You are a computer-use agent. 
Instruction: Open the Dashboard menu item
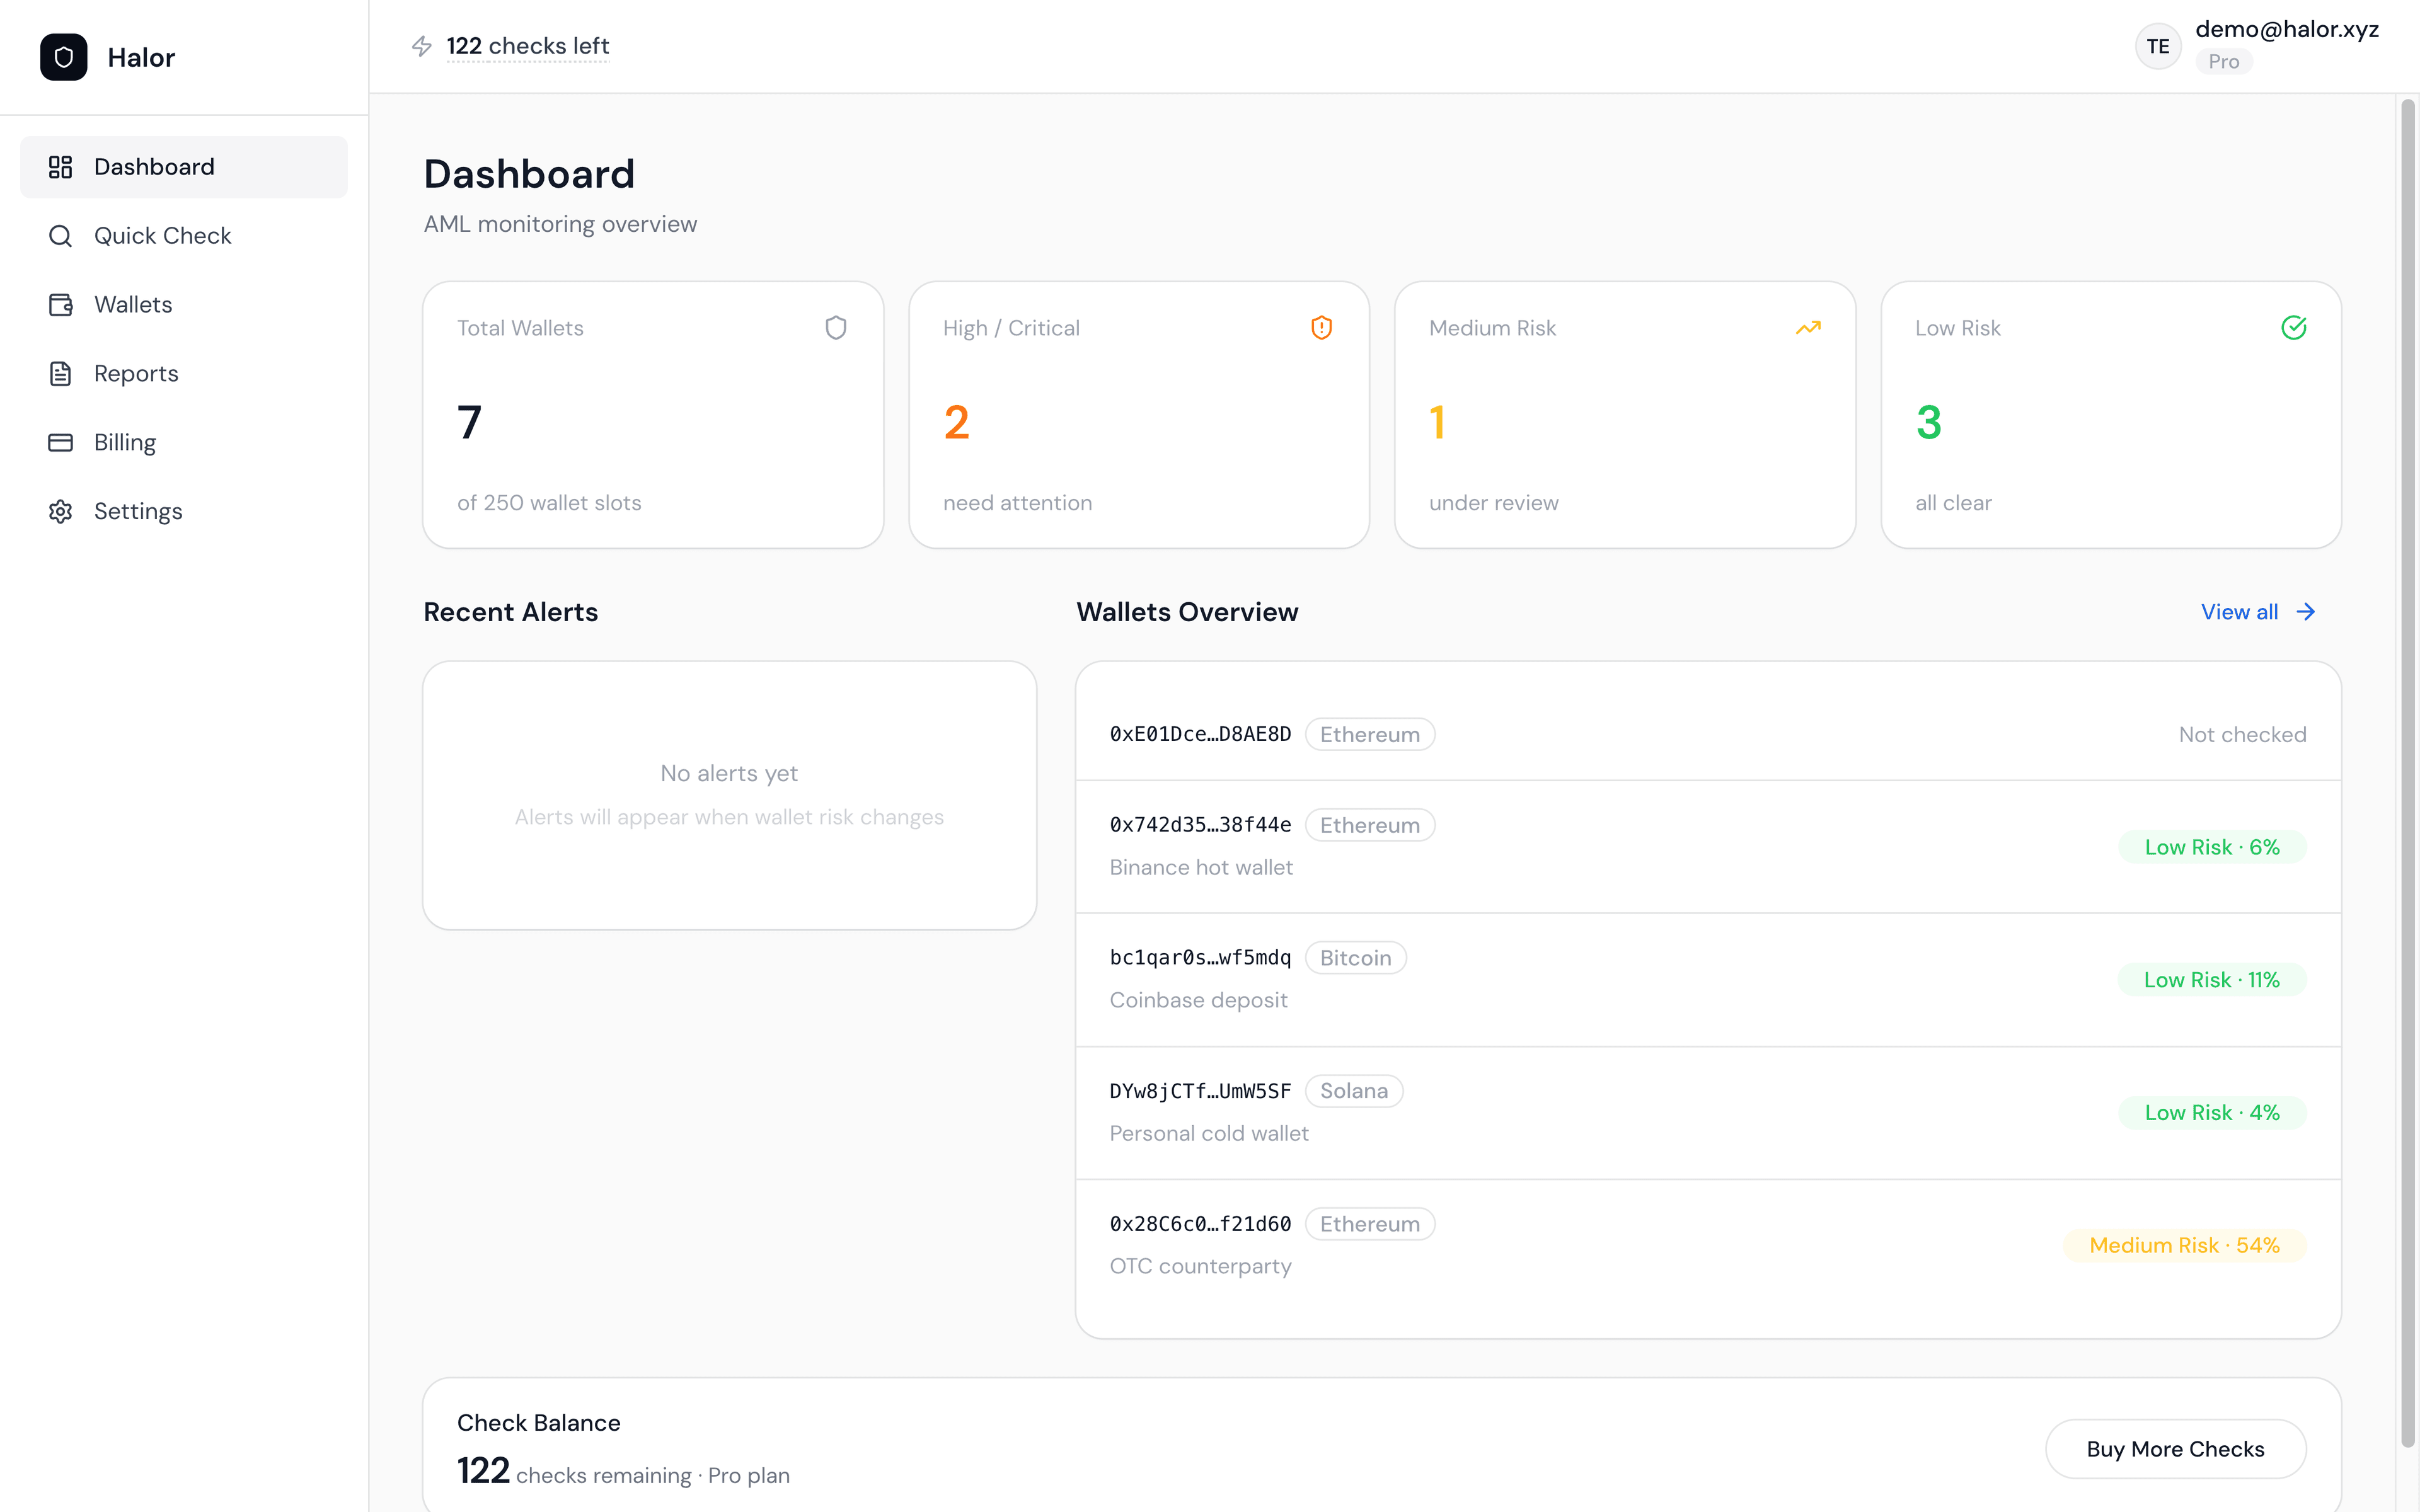point(184,167)
